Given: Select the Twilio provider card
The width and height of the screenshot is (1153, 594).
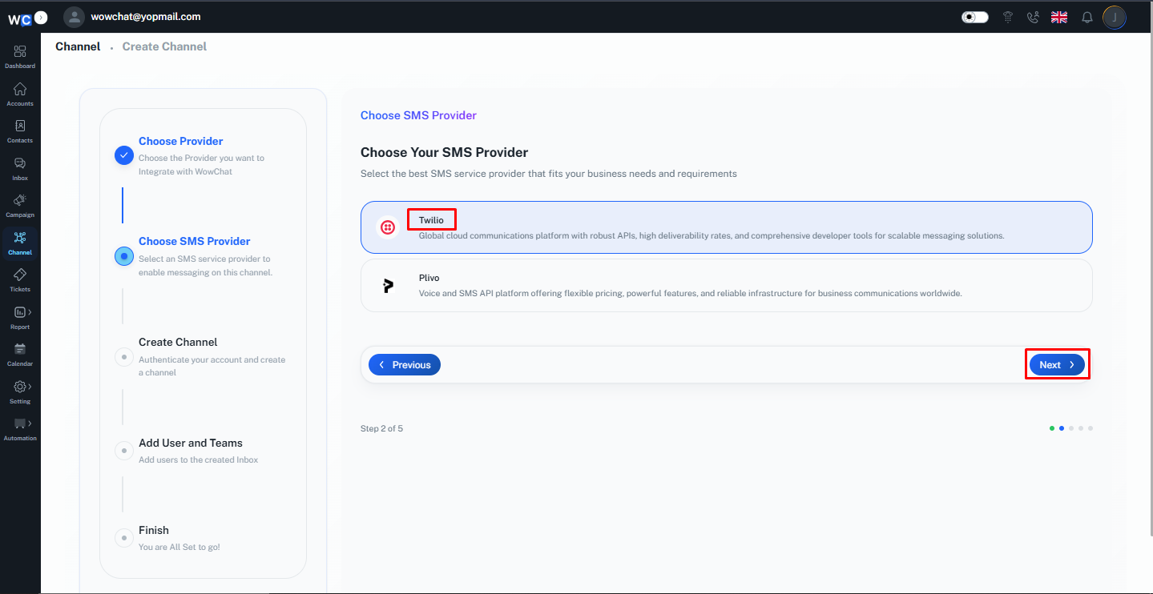Looking at the screenshot, I should (x=727, y=227).
